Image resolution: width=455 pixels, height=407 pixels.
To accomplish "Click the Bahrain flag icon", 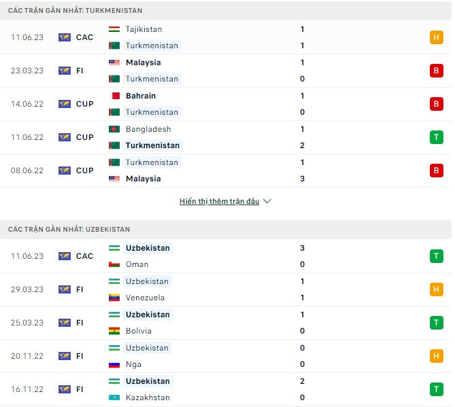I will pyautogui.click(x=114, y=96).
